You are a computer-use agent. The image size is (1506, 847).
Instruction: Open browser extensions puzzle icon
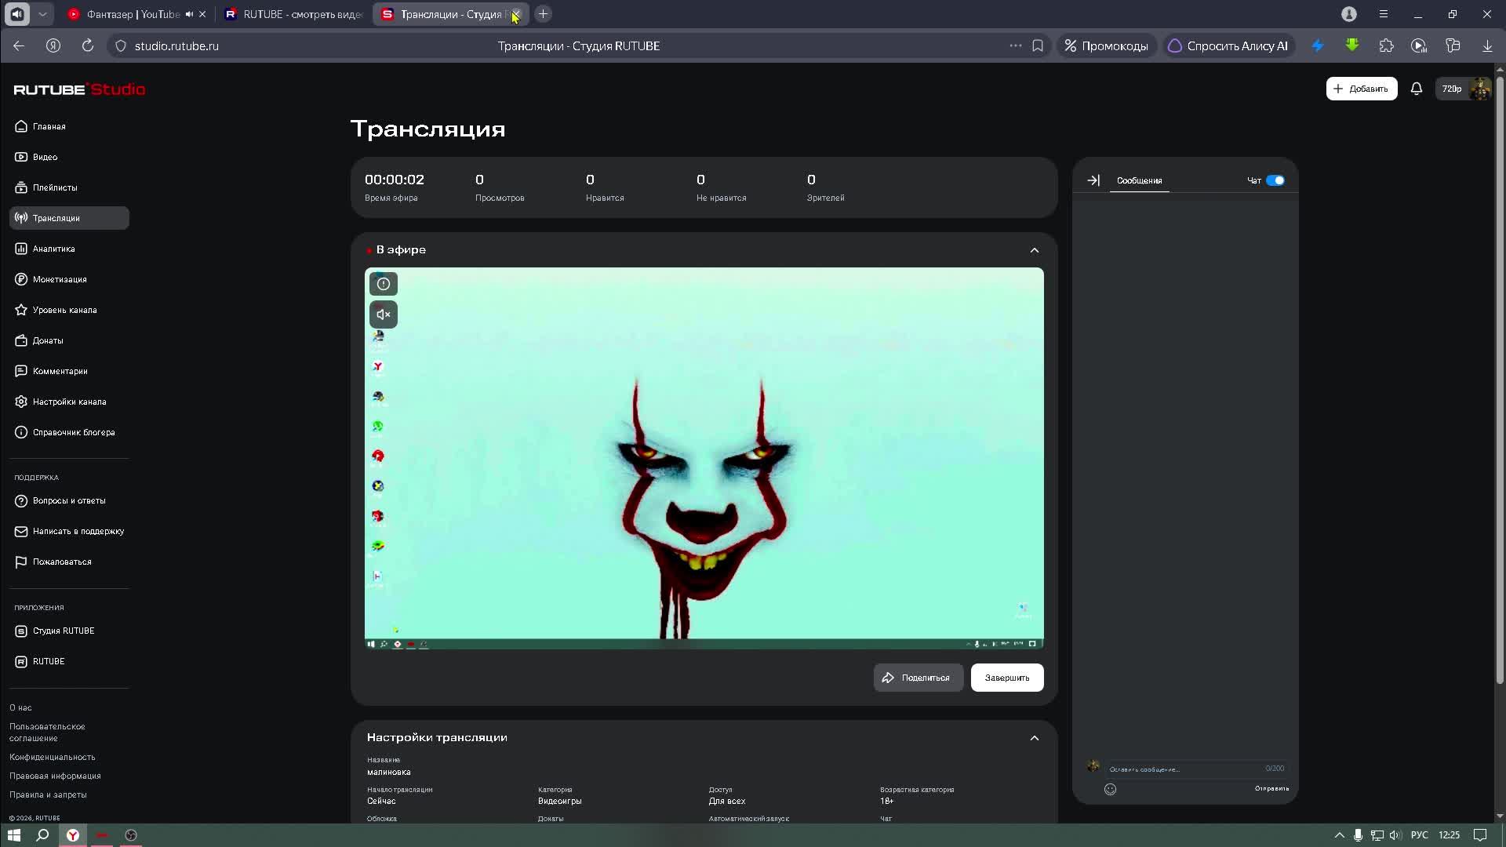click(1386, 46)
